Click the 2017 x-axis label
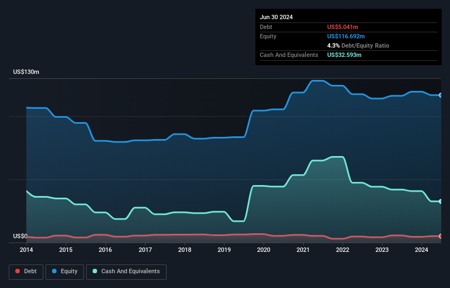Screen dimensions: 450x288 (145, 250)
